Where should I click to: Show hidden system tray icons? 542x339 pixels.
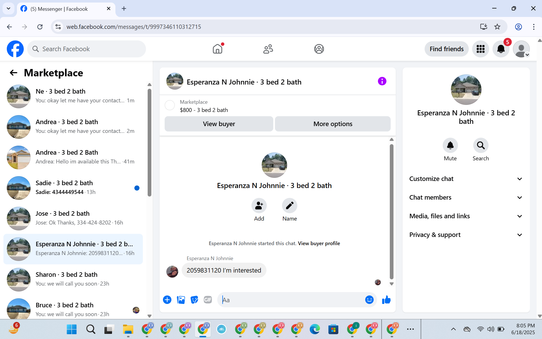(x=453, y=329)
